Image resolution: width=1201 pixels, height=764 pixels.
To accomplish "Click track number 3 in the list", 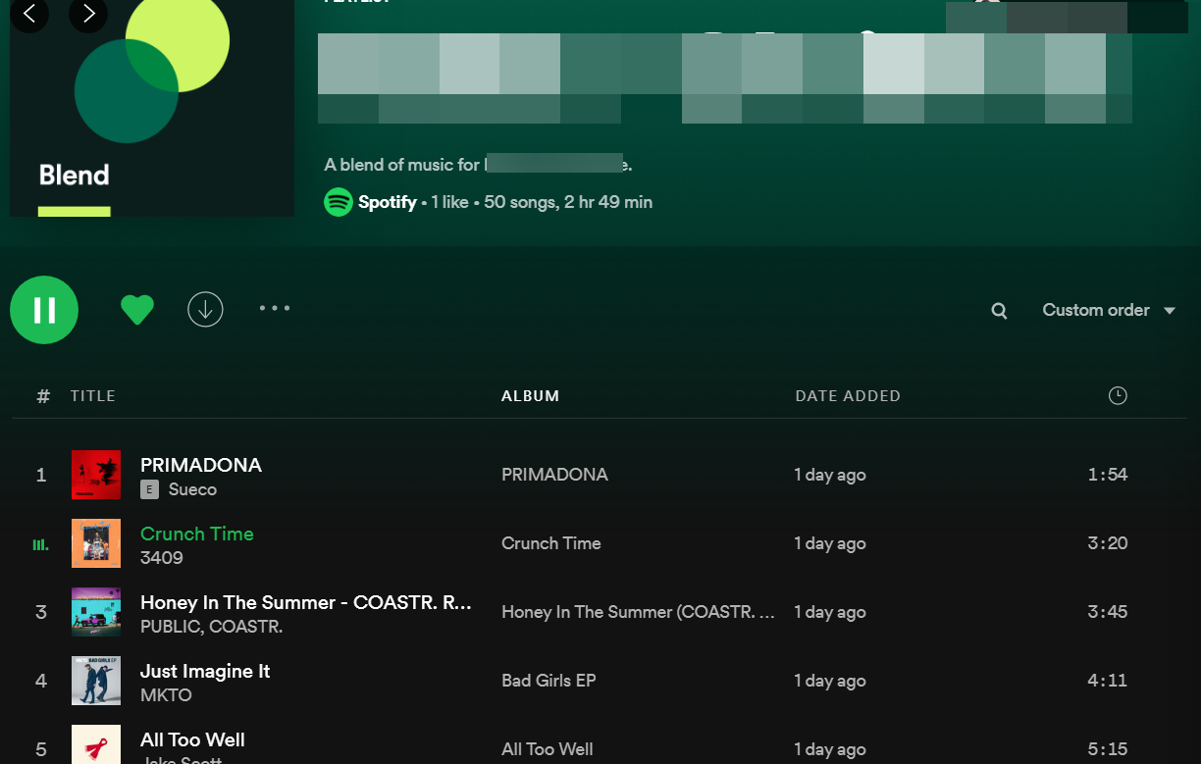I will pos(41,612).
